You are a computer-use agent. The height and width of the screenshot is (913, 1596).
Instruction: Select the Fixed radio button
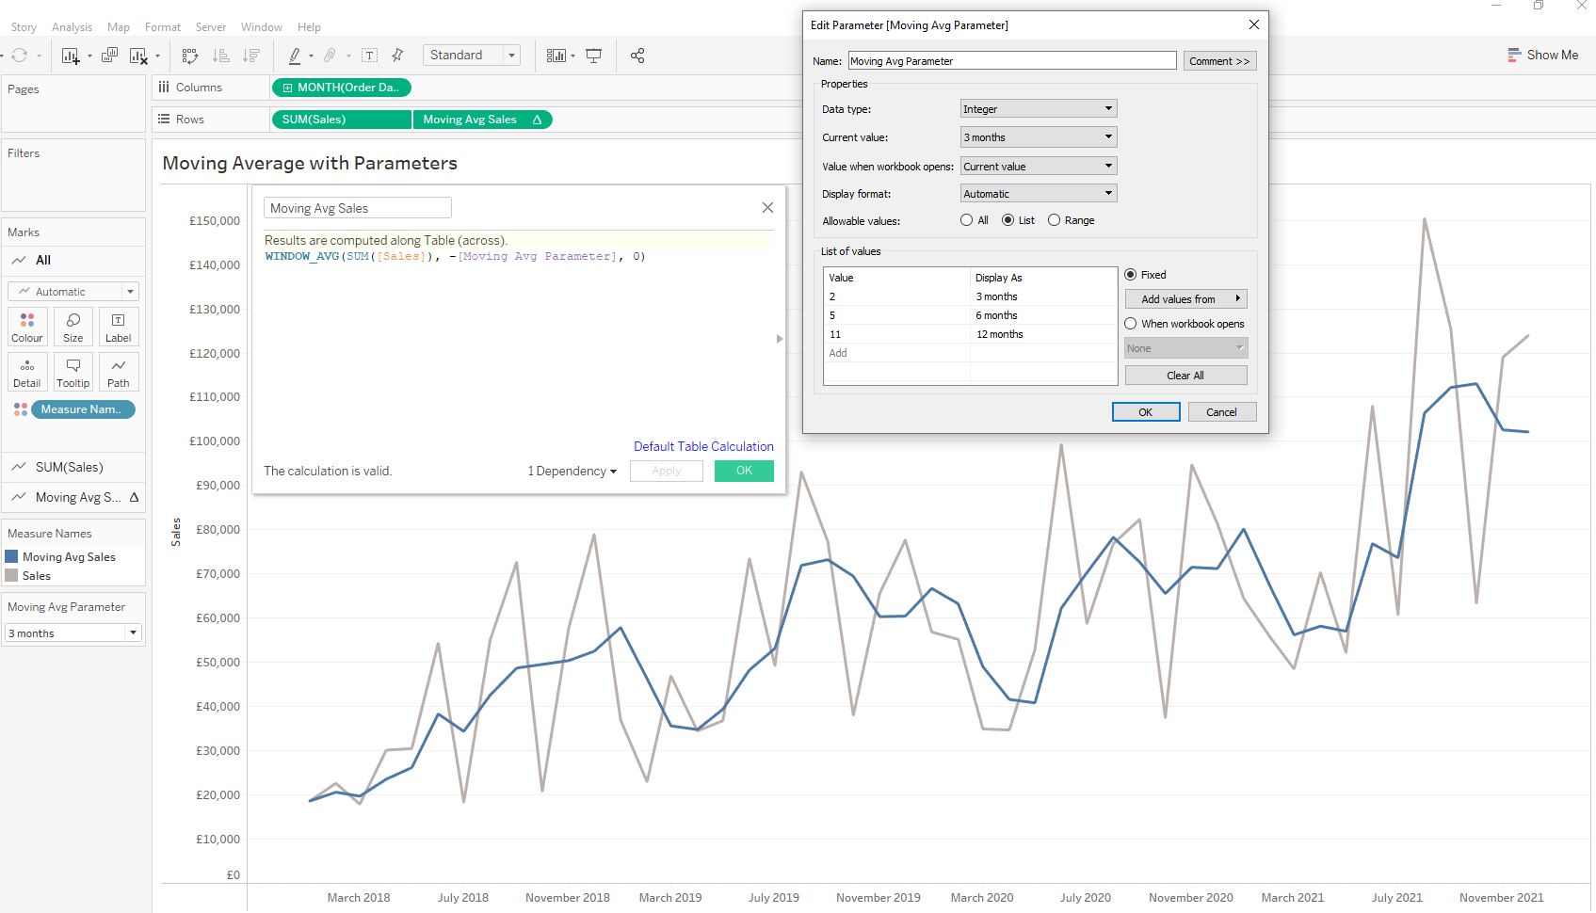1130,274
